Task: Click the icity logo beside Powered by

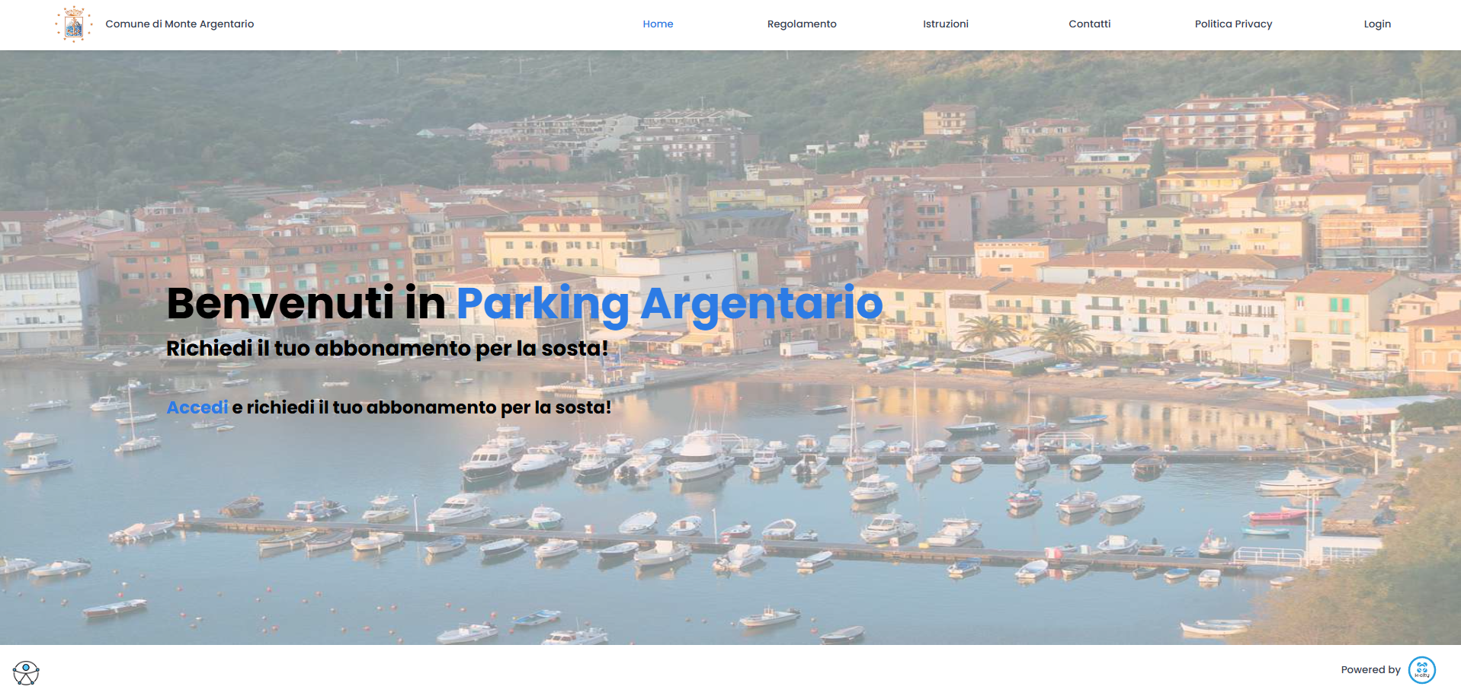Action: click(x=1421, y=670)
